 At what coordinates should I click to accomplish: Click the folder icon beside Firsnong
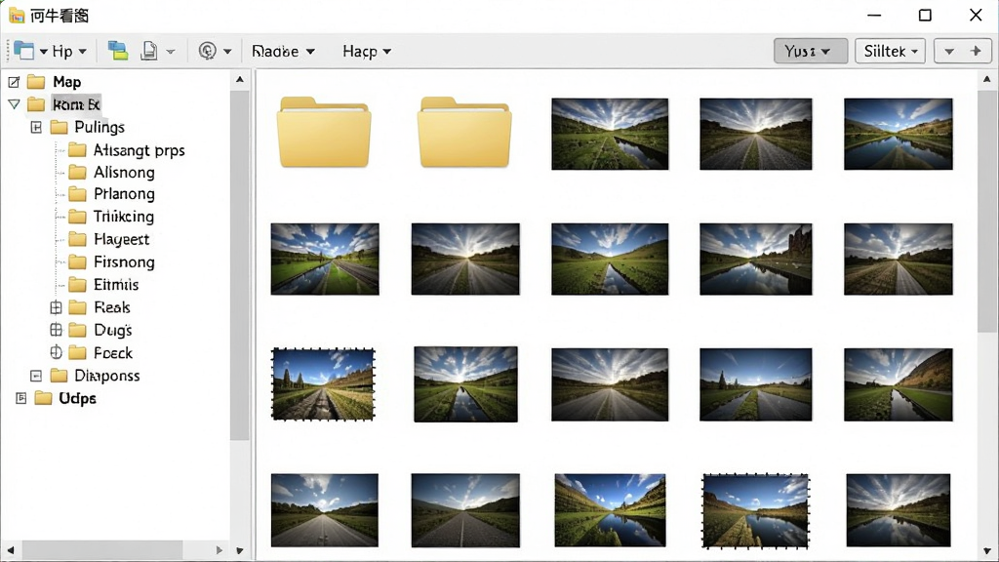pos(77,261)
